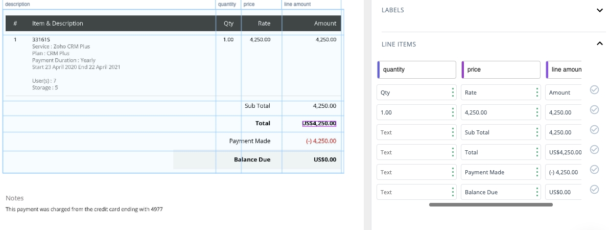Click the dots handle beside Sub Total field
The image size is (609, 230).
(537, 132)
